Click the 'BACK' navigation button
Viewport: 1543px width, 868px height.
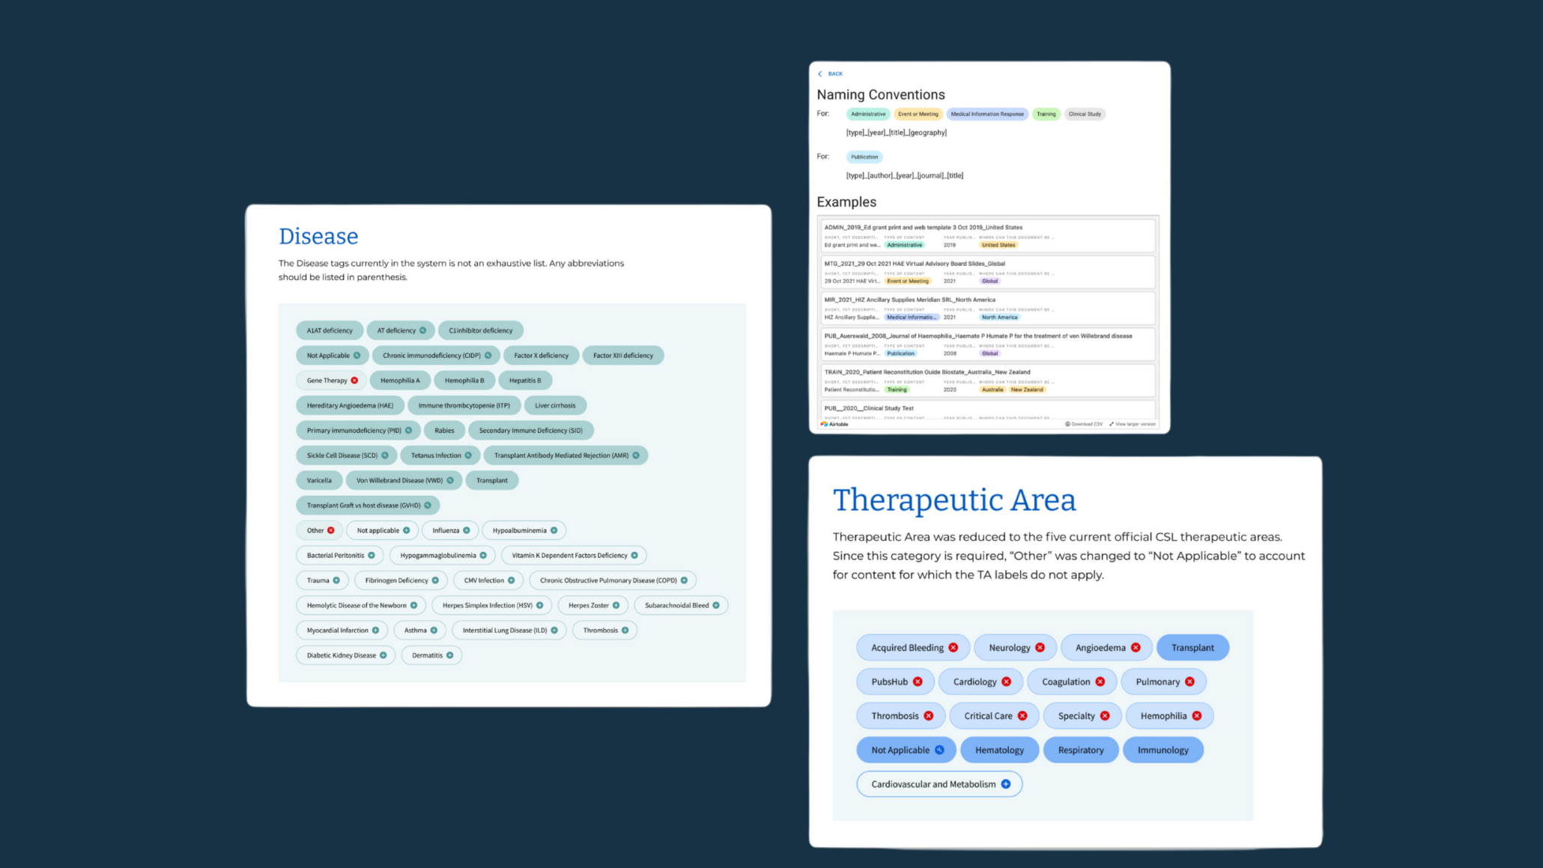coord(831,73)
